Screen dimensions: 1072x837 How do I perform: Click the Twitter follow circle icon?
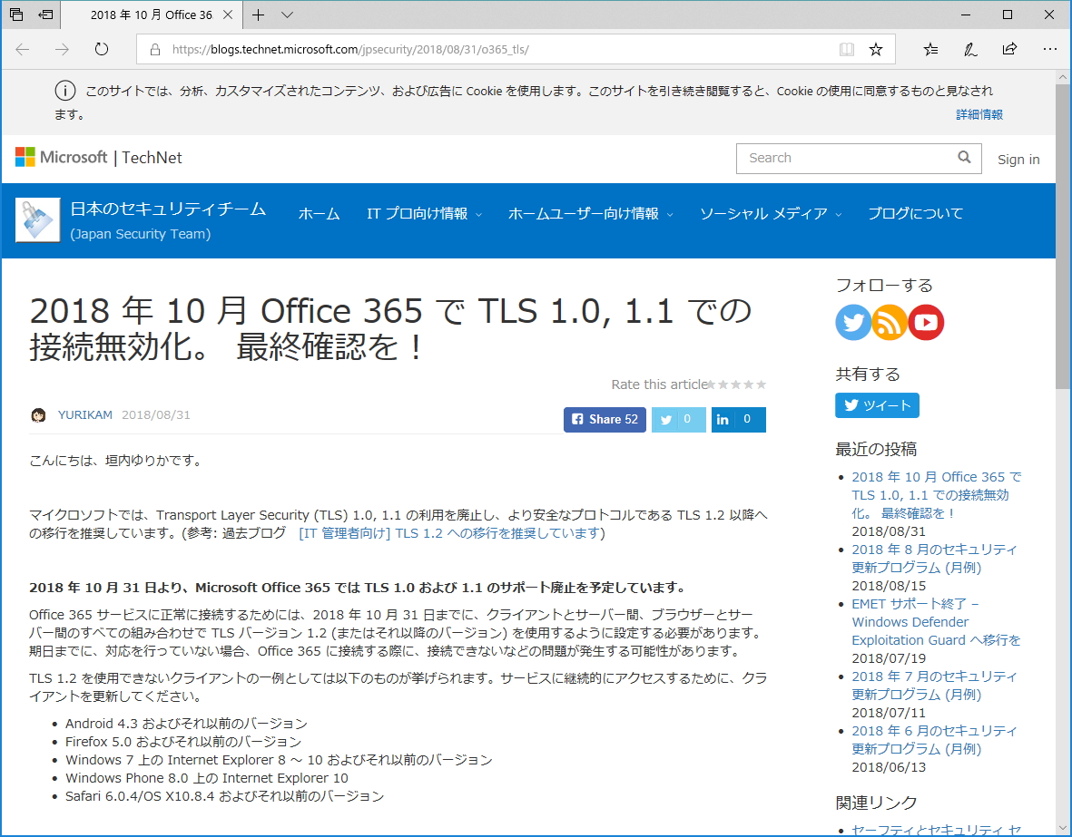[852, 323]
